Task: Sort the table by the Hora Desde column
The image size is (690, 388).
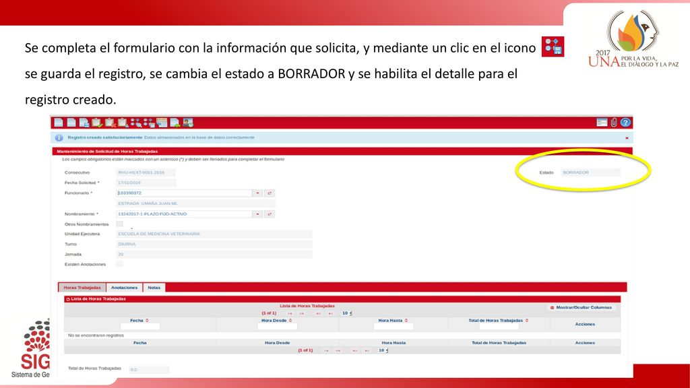Action: [290, 320]
